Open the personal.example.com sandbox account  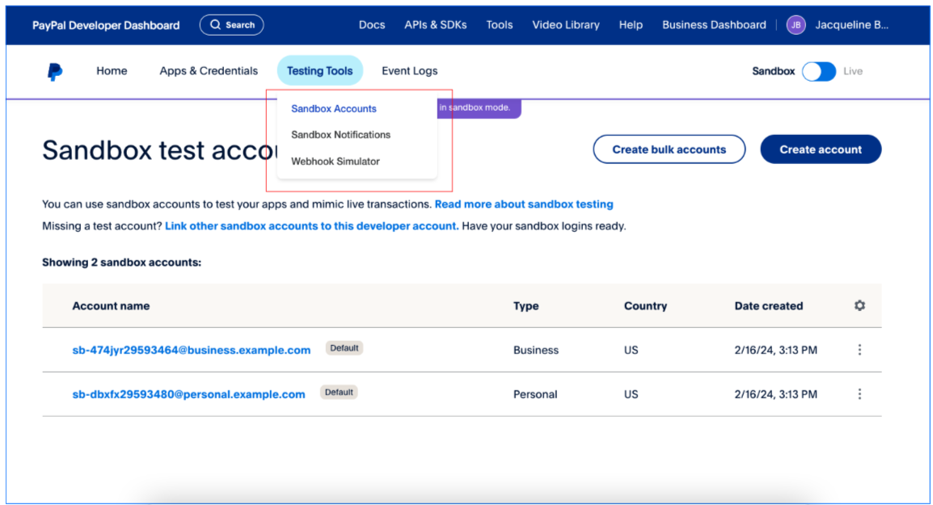click(x=188, y=394)
